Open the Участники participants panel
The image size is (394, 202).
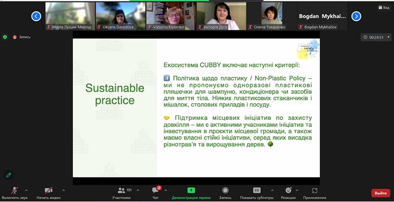(x=121, y=193)
